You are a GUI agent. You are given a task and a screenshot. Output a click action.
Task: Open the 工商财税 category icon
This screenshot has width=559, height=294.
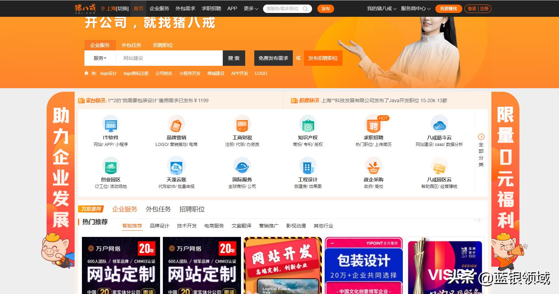[242, 124]
